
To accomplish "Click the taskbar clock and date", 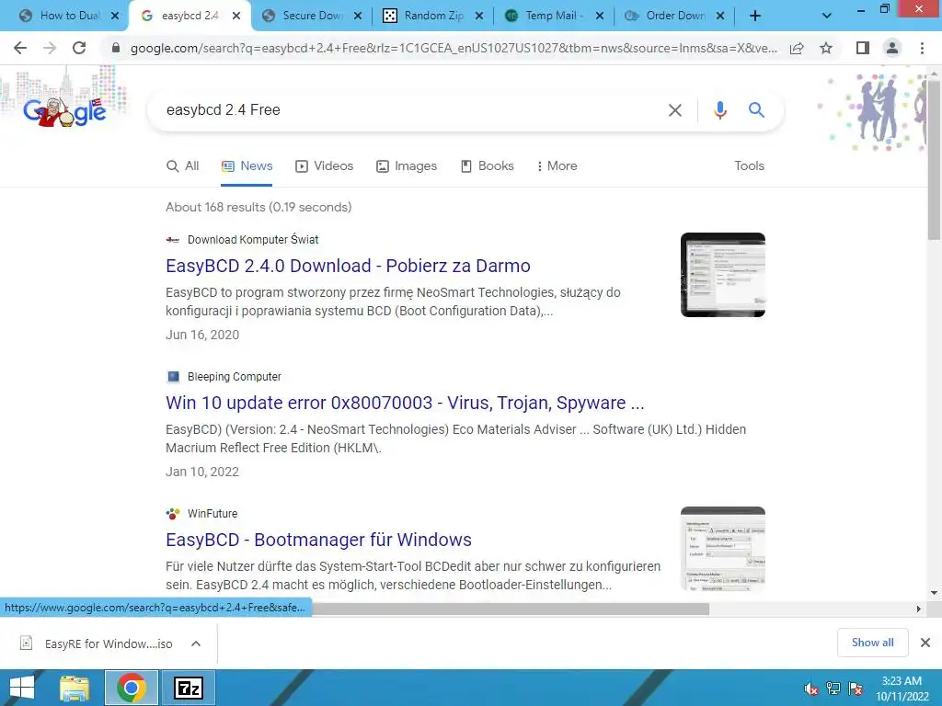I will pos(902,689).
